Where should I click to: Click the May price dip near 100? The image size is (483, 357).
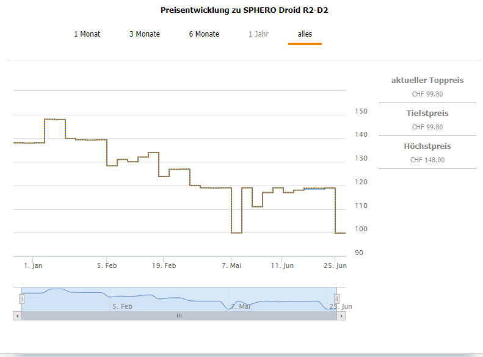(236, 233)
